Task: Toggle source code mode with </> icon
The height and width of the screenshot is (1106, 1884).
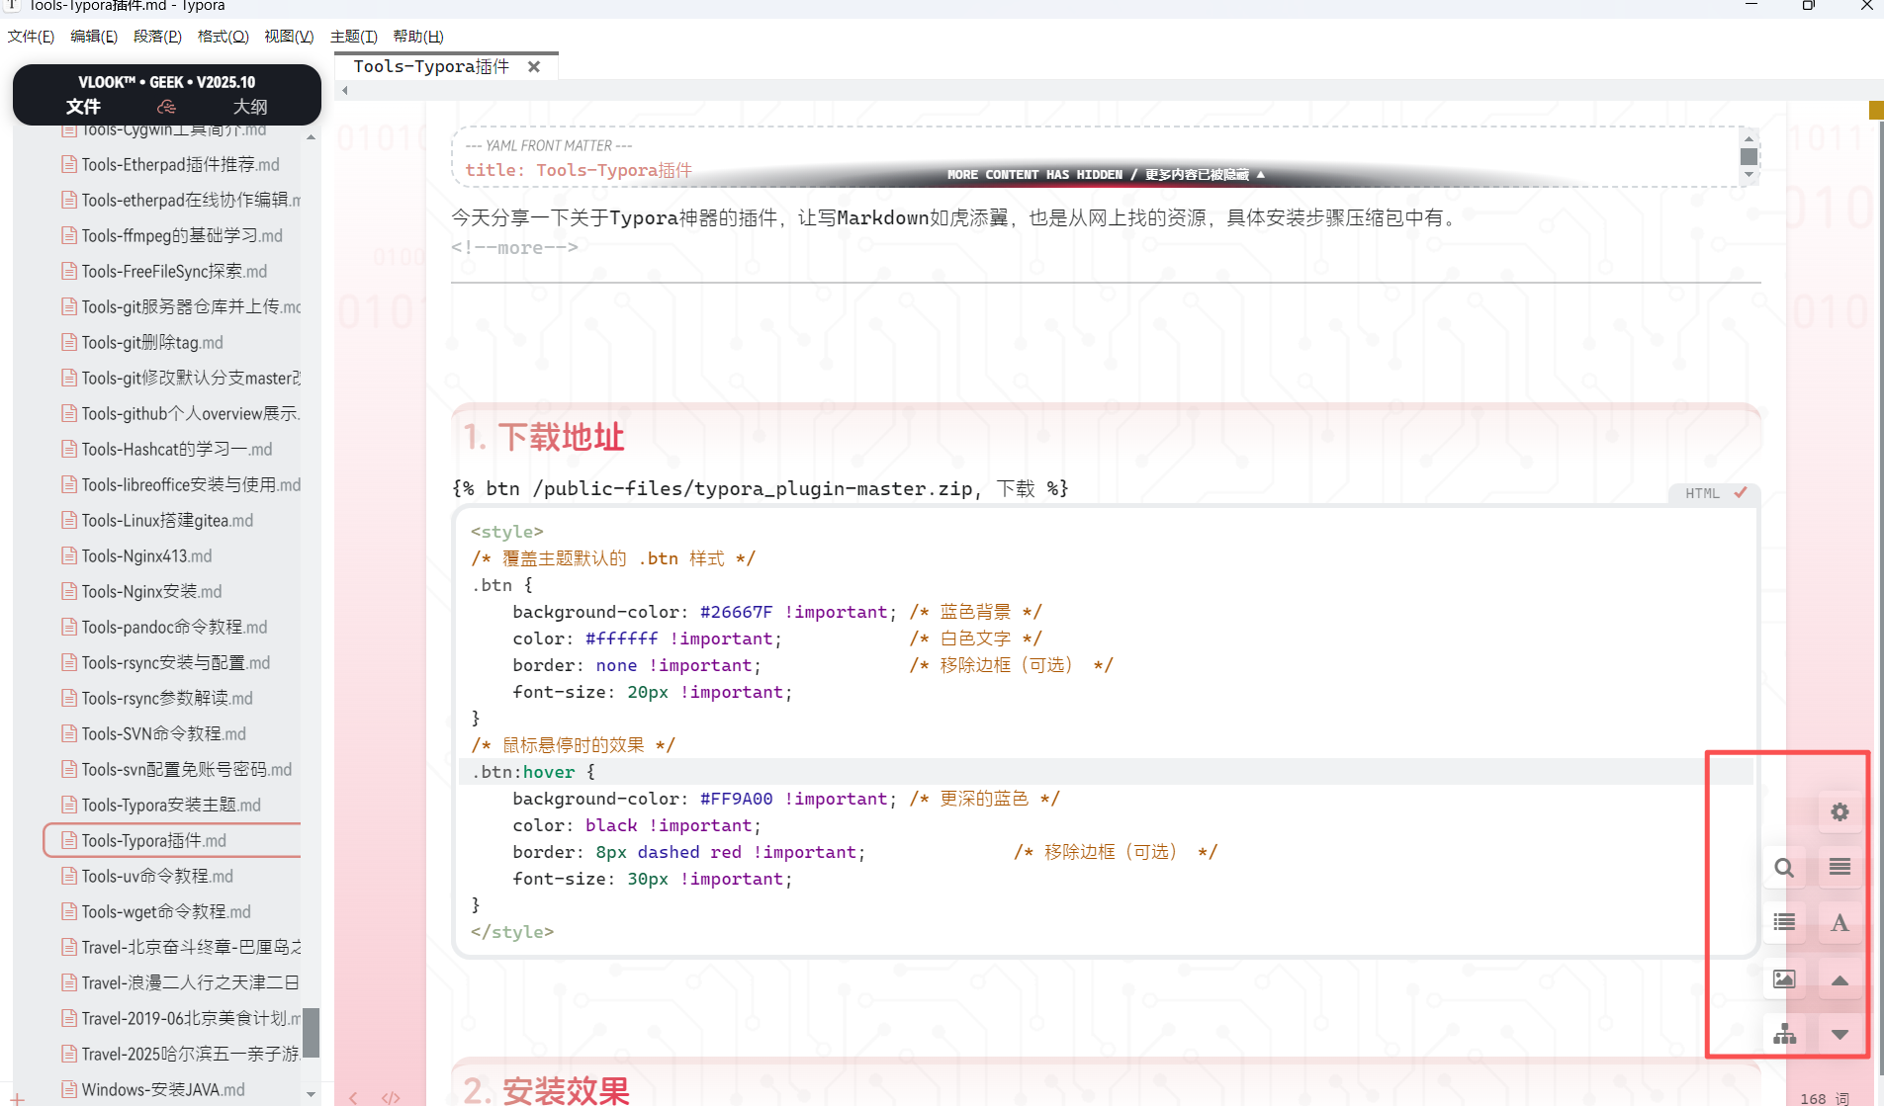Action: pos(391,1097)
